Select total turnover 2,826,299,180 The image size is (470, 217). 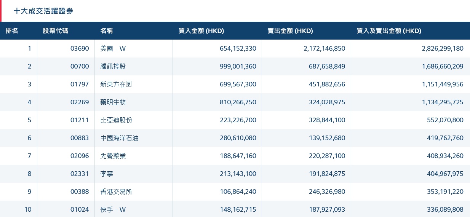pos(443,48)
